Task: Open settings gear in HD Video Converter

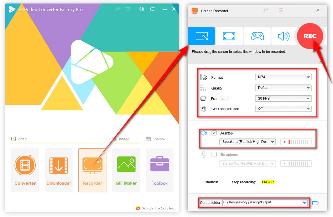Action: click(x=142, y=9)
